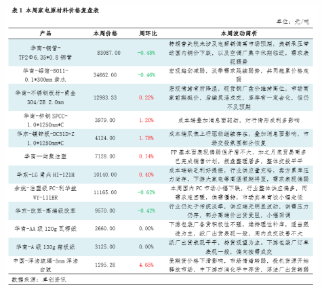322x287 pixels.
Task: Click the 本周价格 column header
Action: tap(105, 33)
